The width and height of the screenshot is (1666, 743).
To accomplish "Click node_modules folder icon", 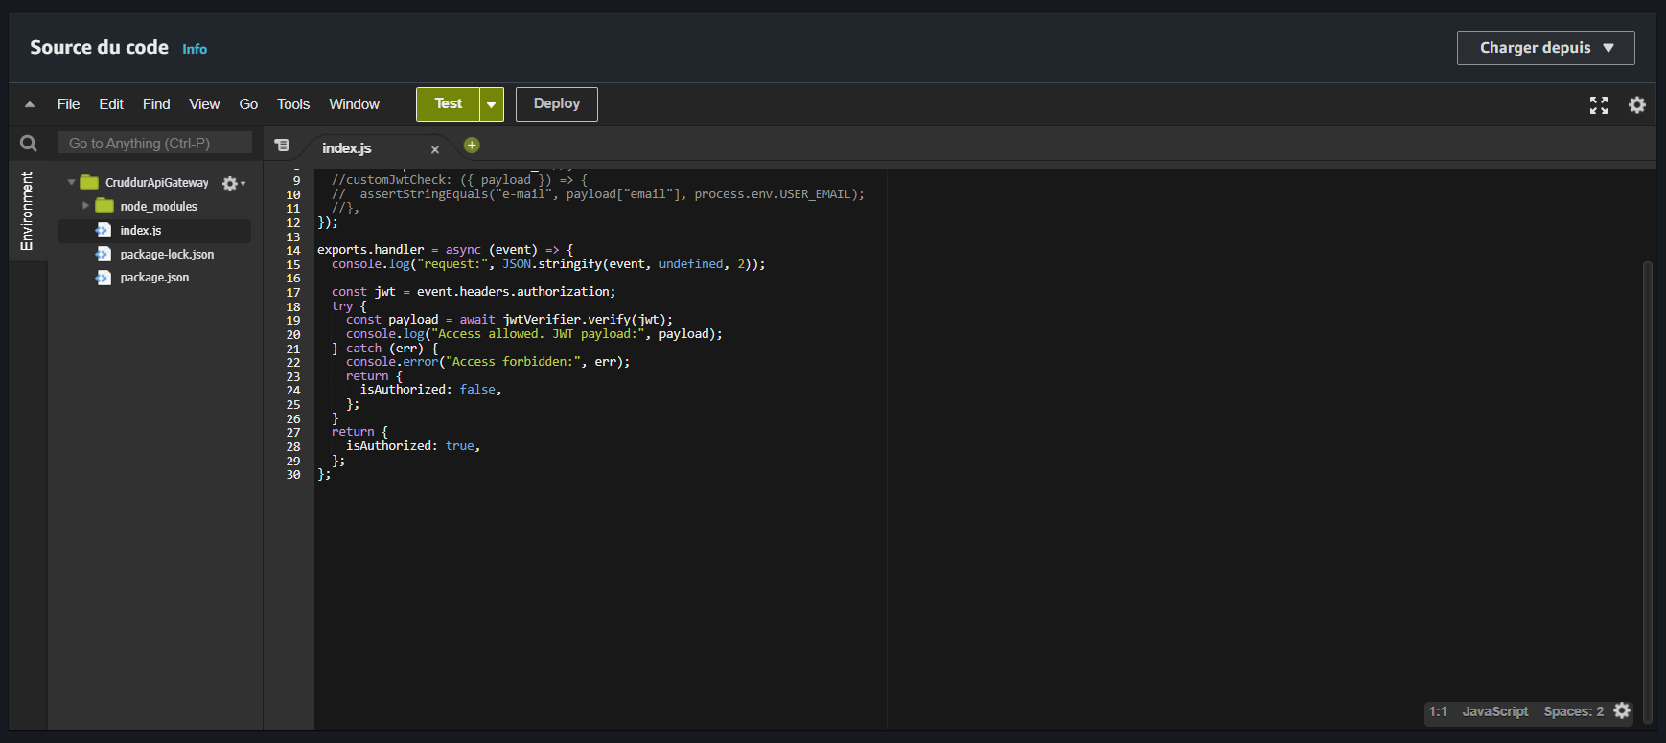I will pyautogui.click(x=104, y=206).
